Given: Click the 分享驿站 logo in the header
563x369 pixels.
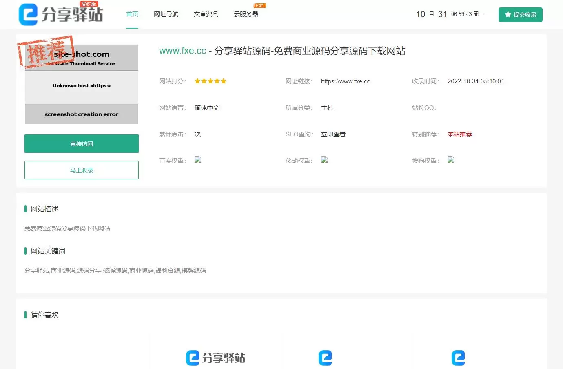Looking at the screenshot, I should tap(61, 15).
